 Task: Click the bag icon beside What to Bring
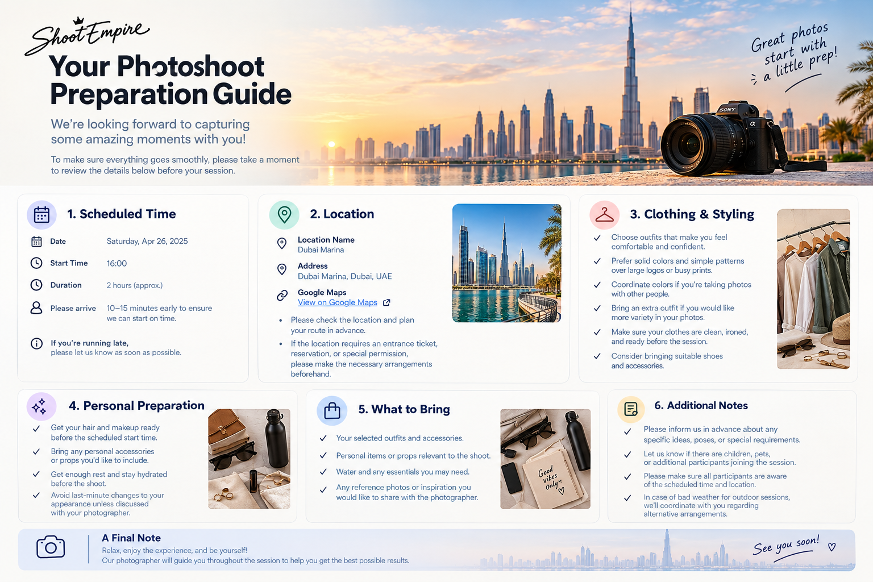point(332,410)
